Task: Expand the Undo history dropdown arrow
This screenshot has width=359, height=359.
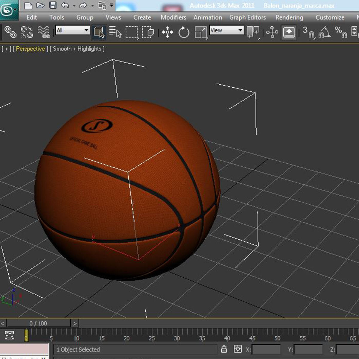Action: (74, 6)
